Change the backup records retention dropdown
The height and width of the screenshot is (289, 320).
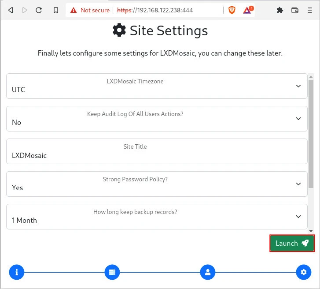pos(157,217)
